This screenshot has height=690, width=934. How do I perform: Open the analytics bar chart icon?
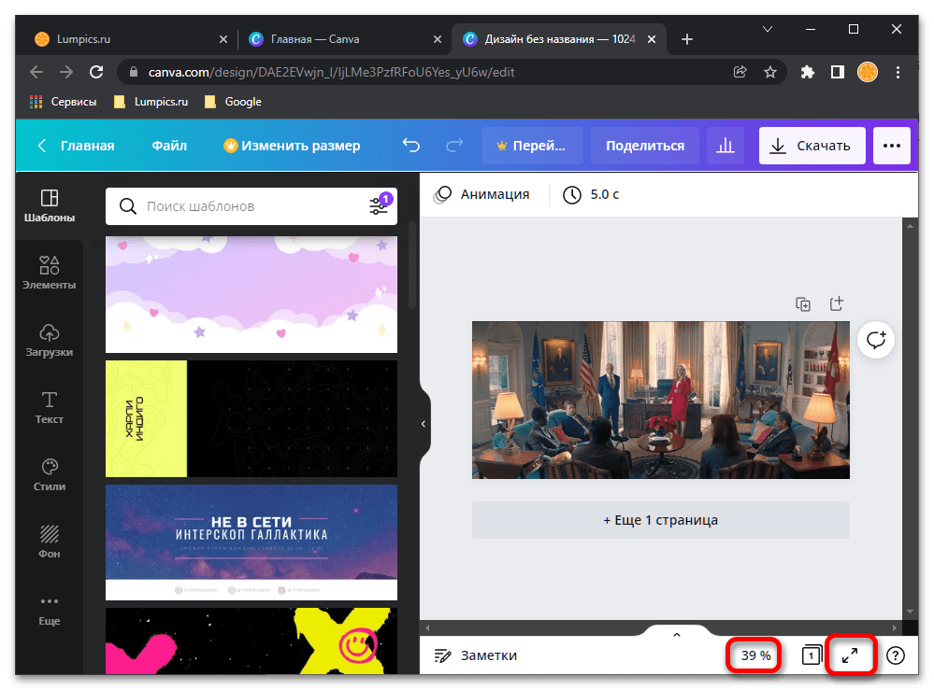pos(725,146)
